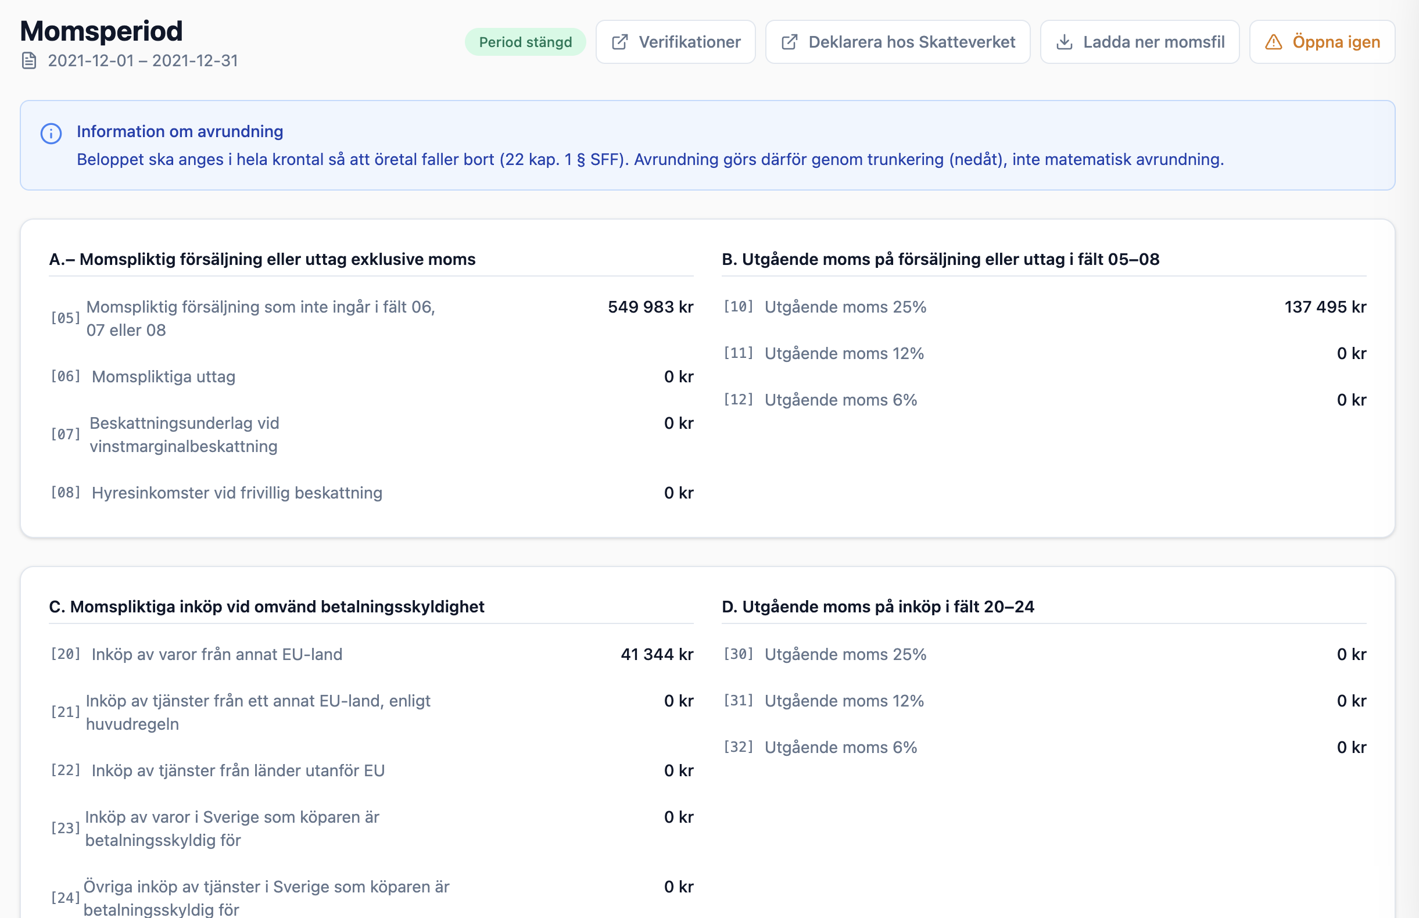Click the document icon beside the period dates
Screen dimensions: 1419x918
point(29,61)
